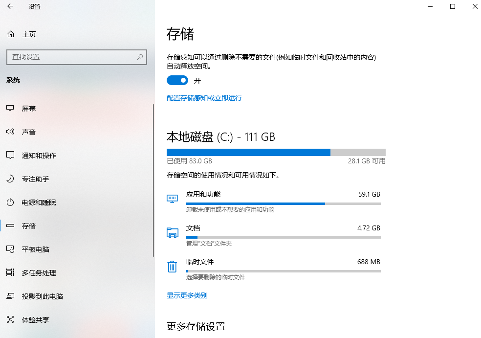Click the back arrow button

10,6
